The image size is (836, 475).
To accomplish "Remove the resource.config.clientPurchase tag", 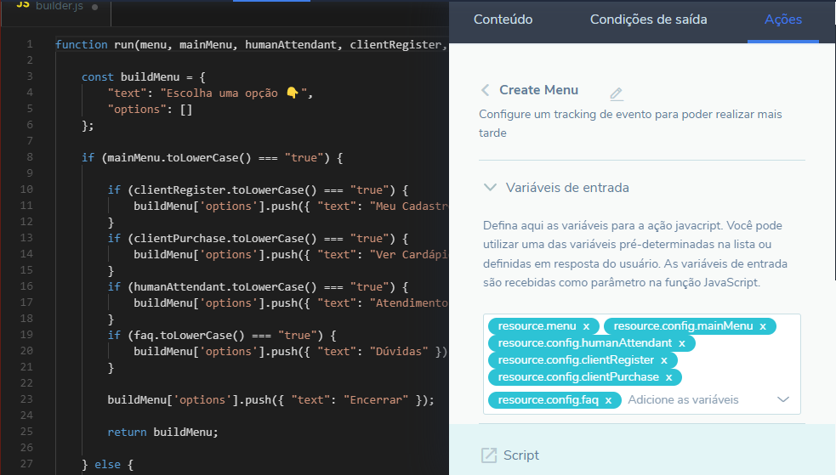I will pyautogui.click(x=668, y=377).
